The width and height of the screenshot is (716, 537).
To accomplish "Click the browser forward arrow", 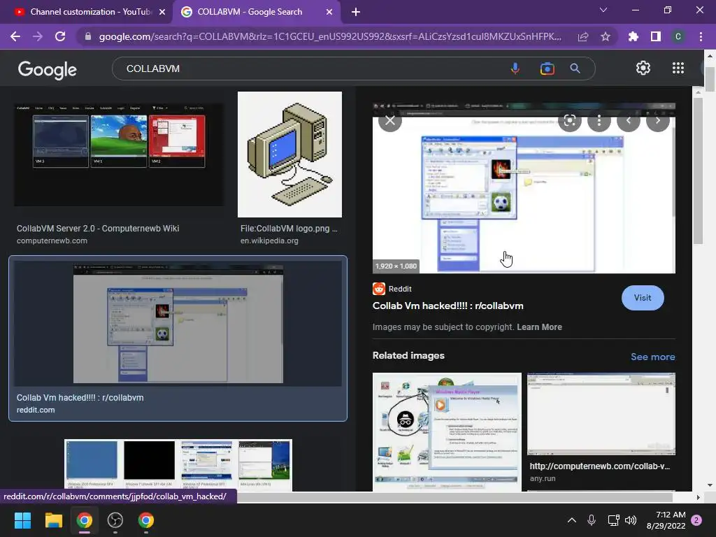I will tap(38, 36).
